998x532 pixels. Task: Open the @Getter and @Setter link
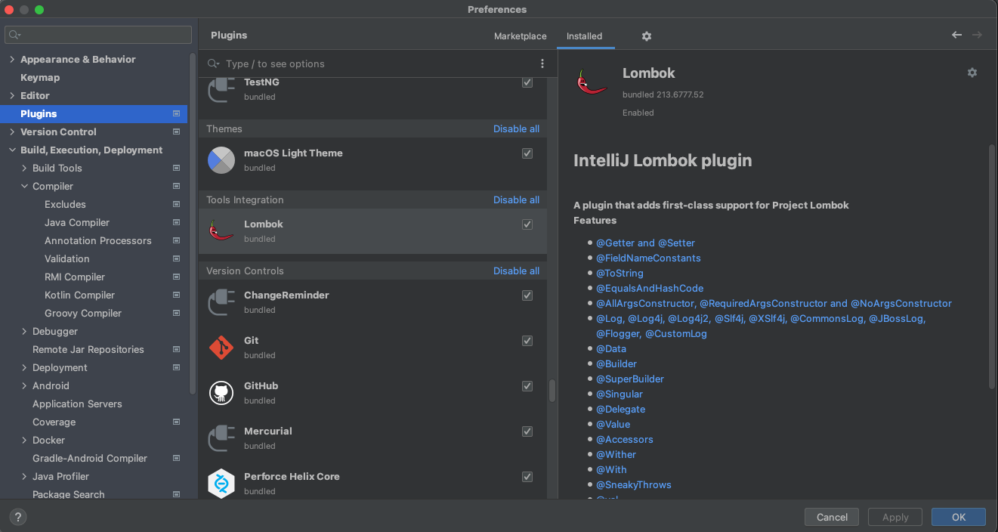click(x=645, y=243)
